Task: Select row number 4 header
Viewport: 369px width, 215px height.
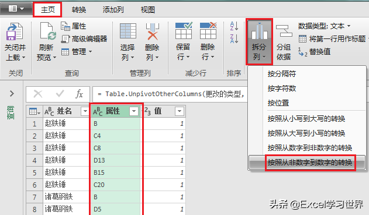Action: pyautogui.click(x=35, y=160)
